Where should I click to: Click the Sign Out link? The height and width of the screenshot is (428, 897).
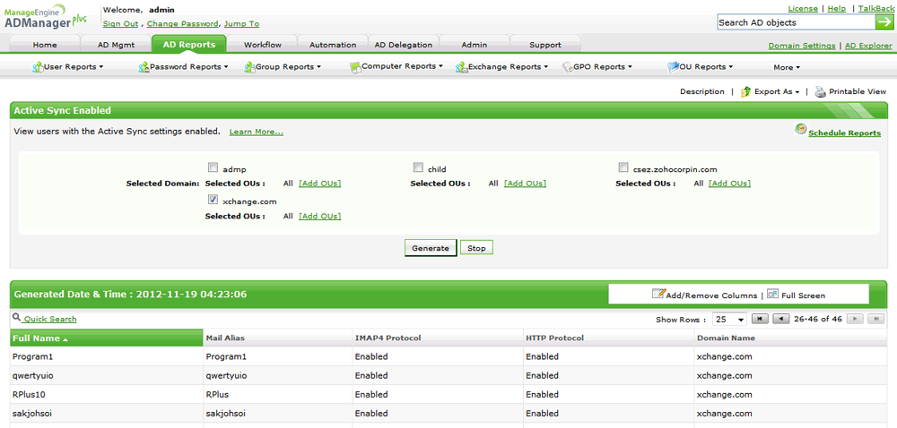[121, 24]
